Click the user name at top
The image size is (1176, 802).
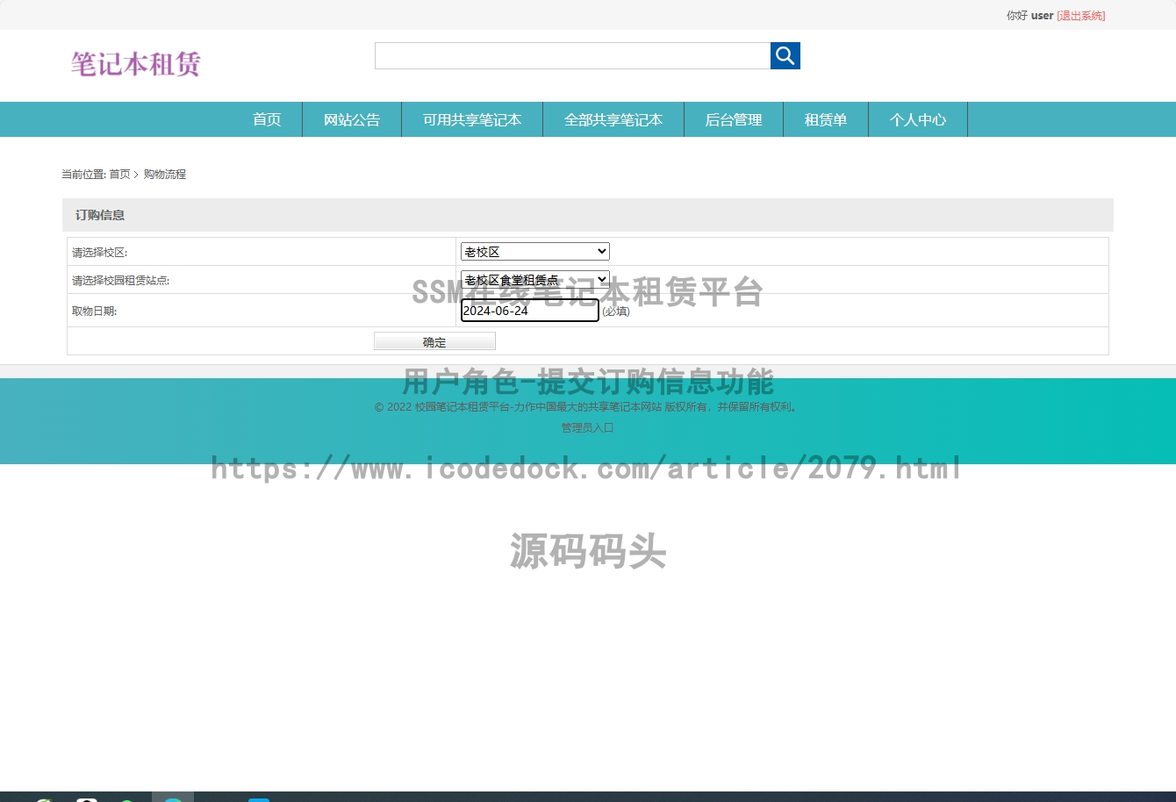click(x=1042, y=16)
